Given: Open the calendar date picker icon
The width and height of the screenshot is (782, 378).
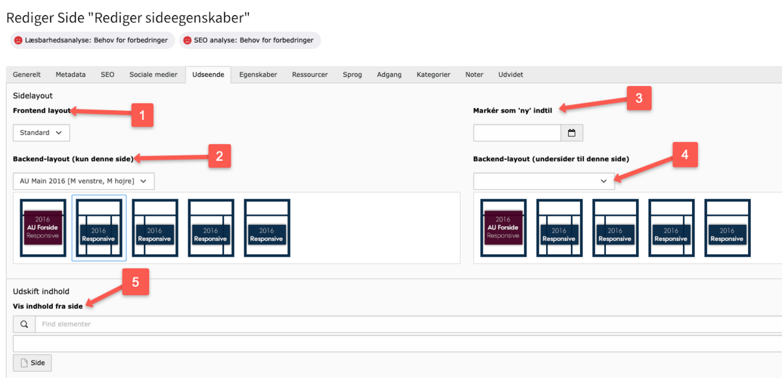Looking at the screenshot, I should [x=572, y=133].
